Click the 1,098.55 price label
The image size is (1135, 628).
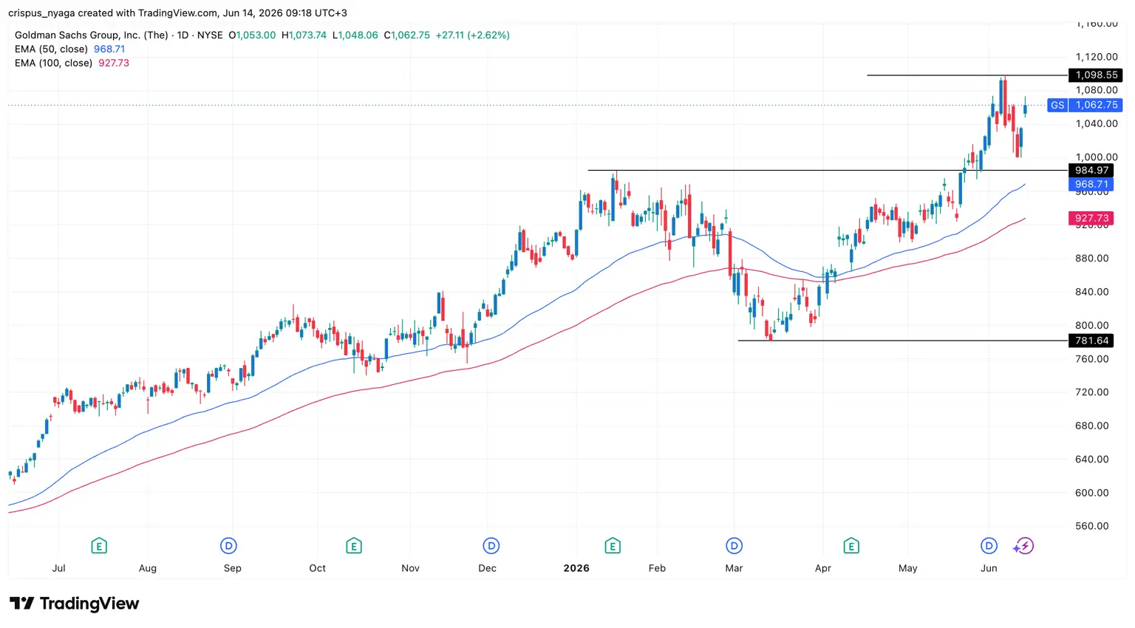tap(1096, 75)
